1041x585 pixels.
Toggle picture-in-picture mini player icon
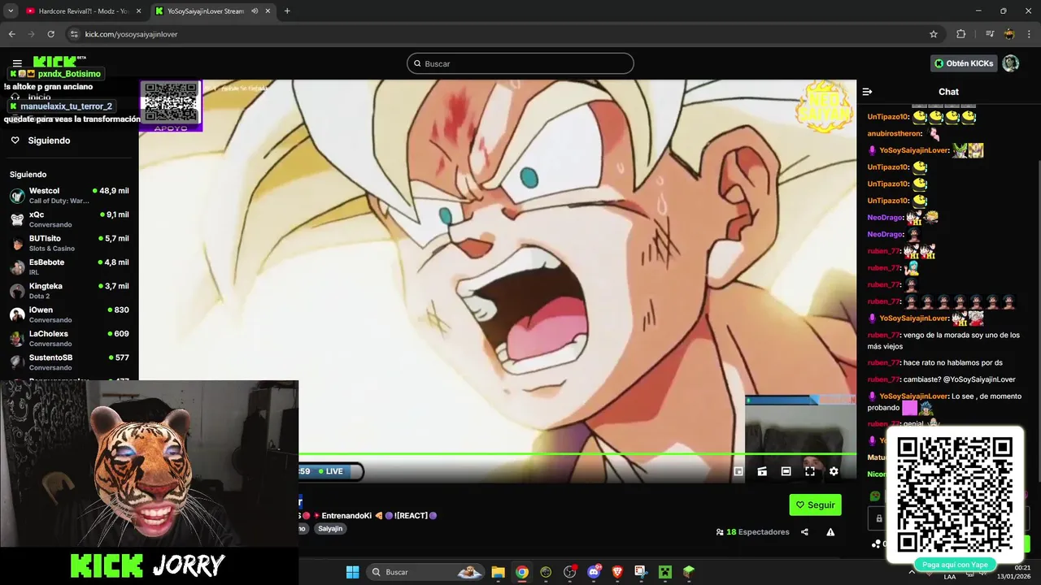pos(738,471)
